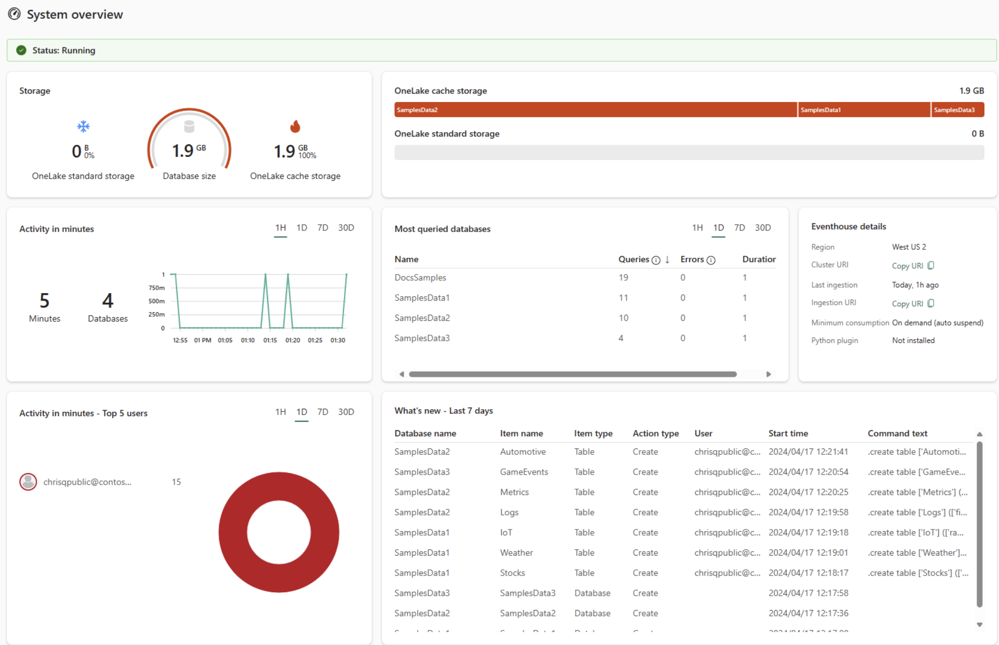
Task: Click the info icon beside the Queries column
Action: tap(657, 259)
